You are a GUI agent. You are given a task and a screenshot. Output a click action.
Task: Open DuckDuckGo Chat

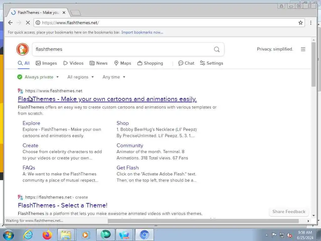[x=186, y=63]
